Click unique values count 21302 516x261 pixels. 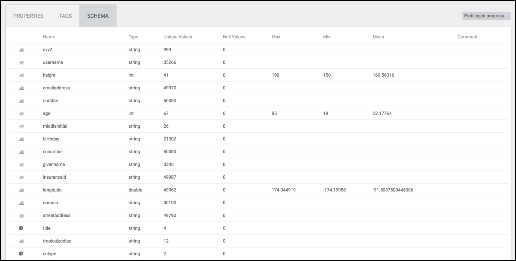[170, 139]
